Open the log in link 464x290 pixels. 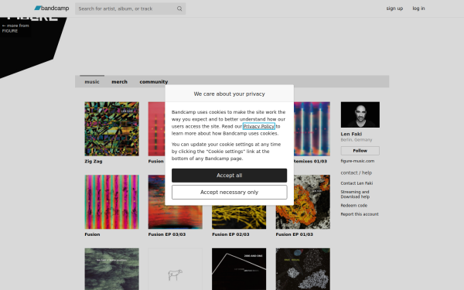[x=418, y=9]
